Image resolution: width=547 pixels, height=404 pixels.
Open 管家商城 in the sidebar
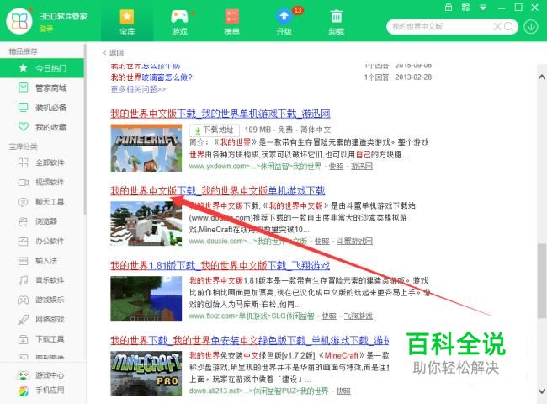(x=42, y=88)
